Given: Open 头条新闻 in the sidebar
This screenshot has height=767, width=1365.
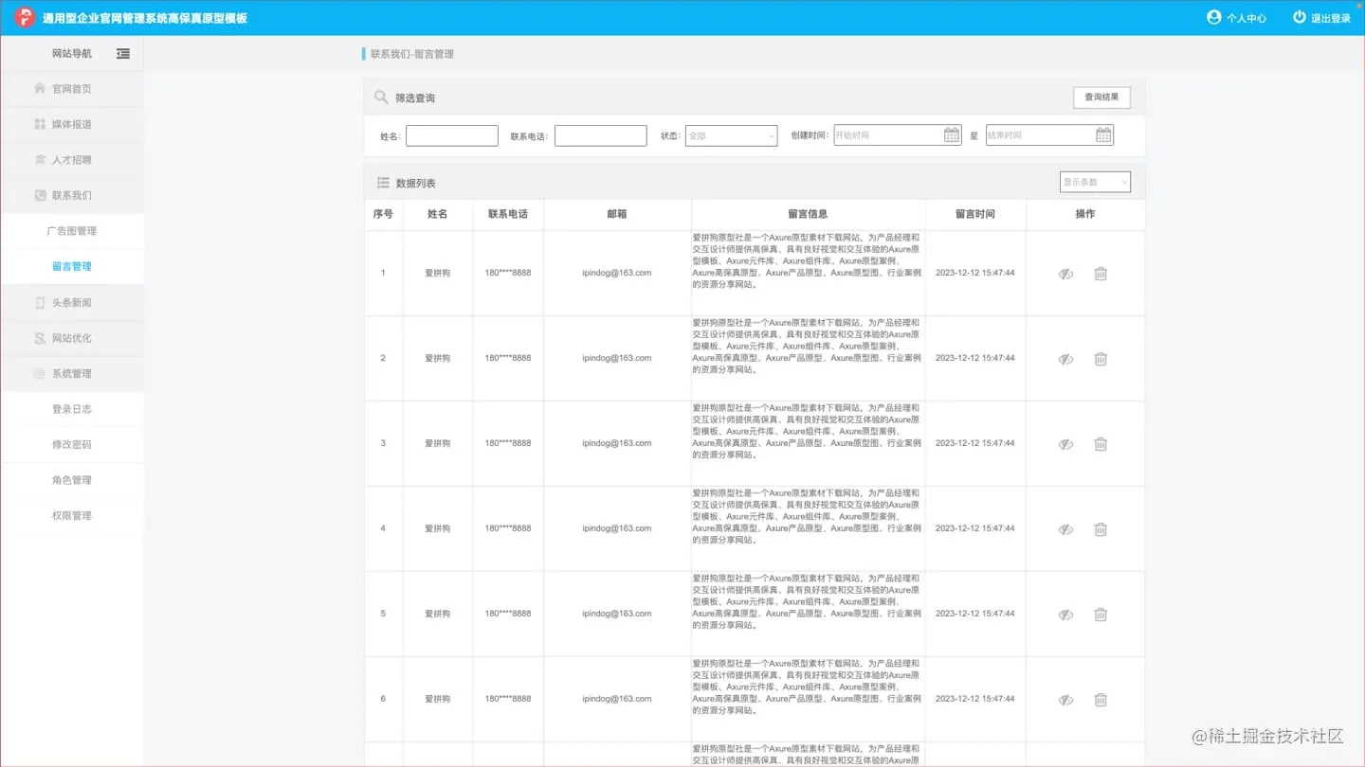Looking at the screenshot, I should (72, 303).
